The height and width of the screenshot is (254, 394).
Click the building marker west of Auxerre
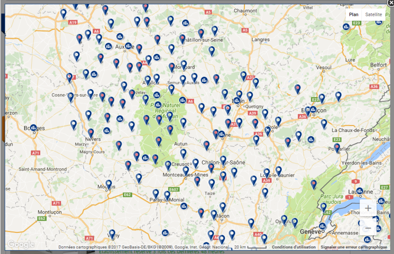[x=109, y=46]
